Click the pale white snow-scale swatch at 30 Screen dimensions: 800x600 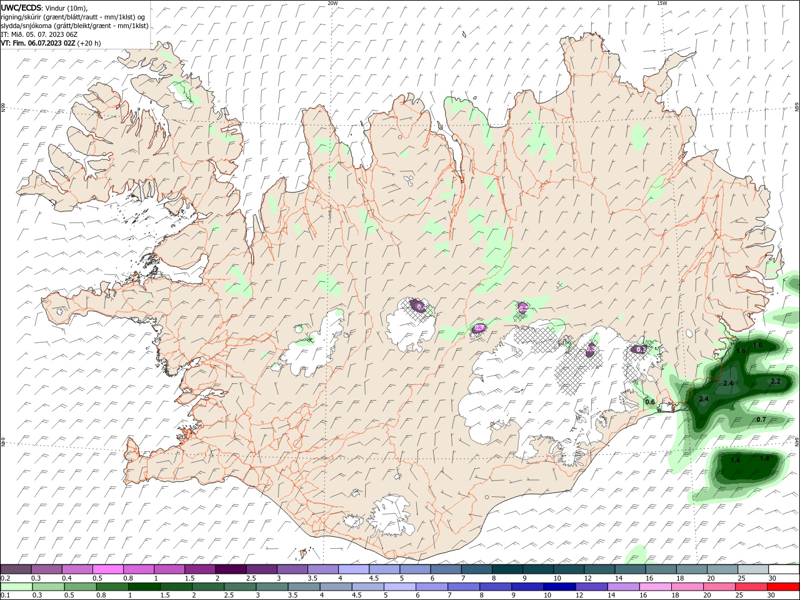click(783, 569)
